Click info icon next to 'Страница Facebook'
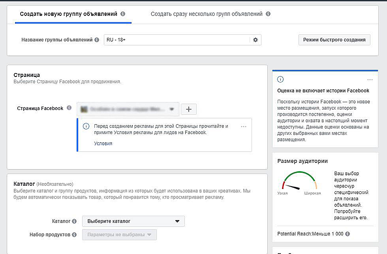This screenshot has width=387, height=254. (69, 108)
